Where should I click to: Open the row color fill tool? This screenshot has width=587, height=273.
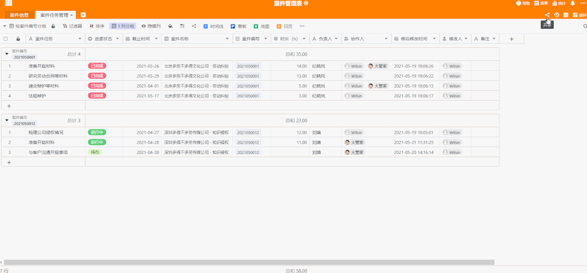[x=170, y=26]
